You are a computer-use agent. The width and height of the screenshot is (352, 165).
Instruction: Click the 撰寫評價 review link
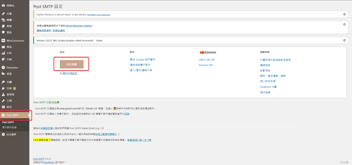[47, 128]
